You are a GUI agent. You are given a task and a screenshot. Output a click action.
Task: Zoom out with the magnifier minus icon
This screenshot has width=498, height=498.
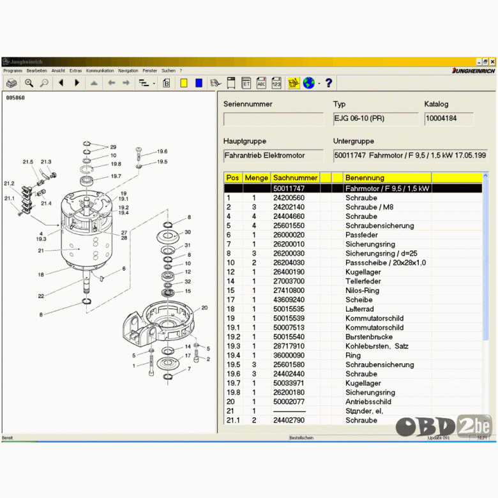click(x=44, y=83)
